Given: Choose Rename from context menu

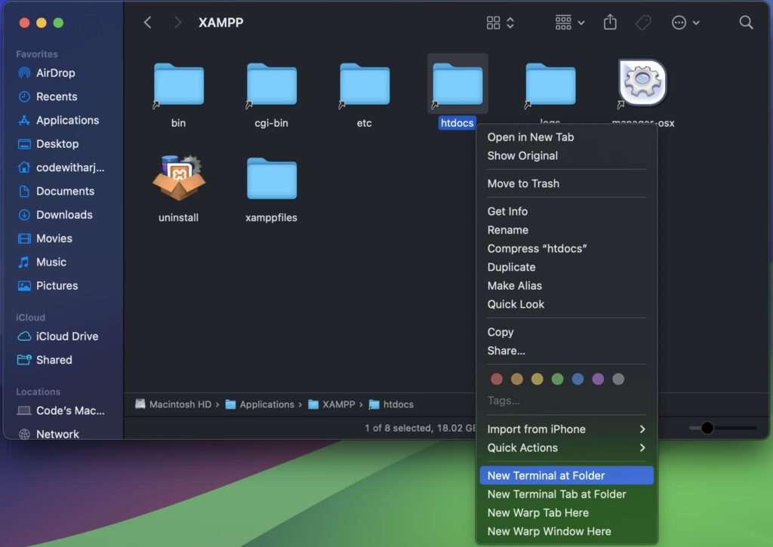Looking at the screenshot, I should (x=566, y=230).
